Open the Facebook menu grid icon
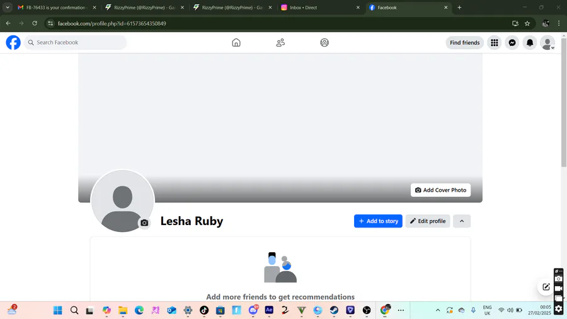The width and height of the screenshot is (567, 319). tap(495, 43)
